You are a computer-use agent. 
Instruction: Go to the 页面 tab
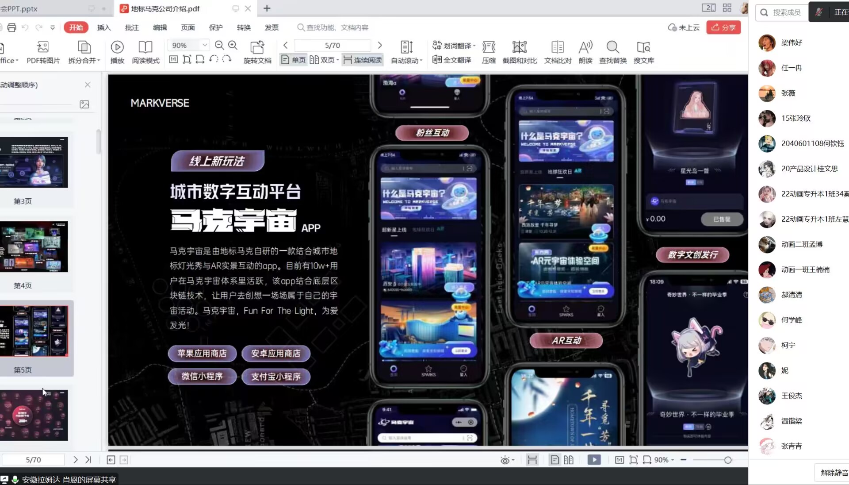pyautogui.click(x=188, y=27)
